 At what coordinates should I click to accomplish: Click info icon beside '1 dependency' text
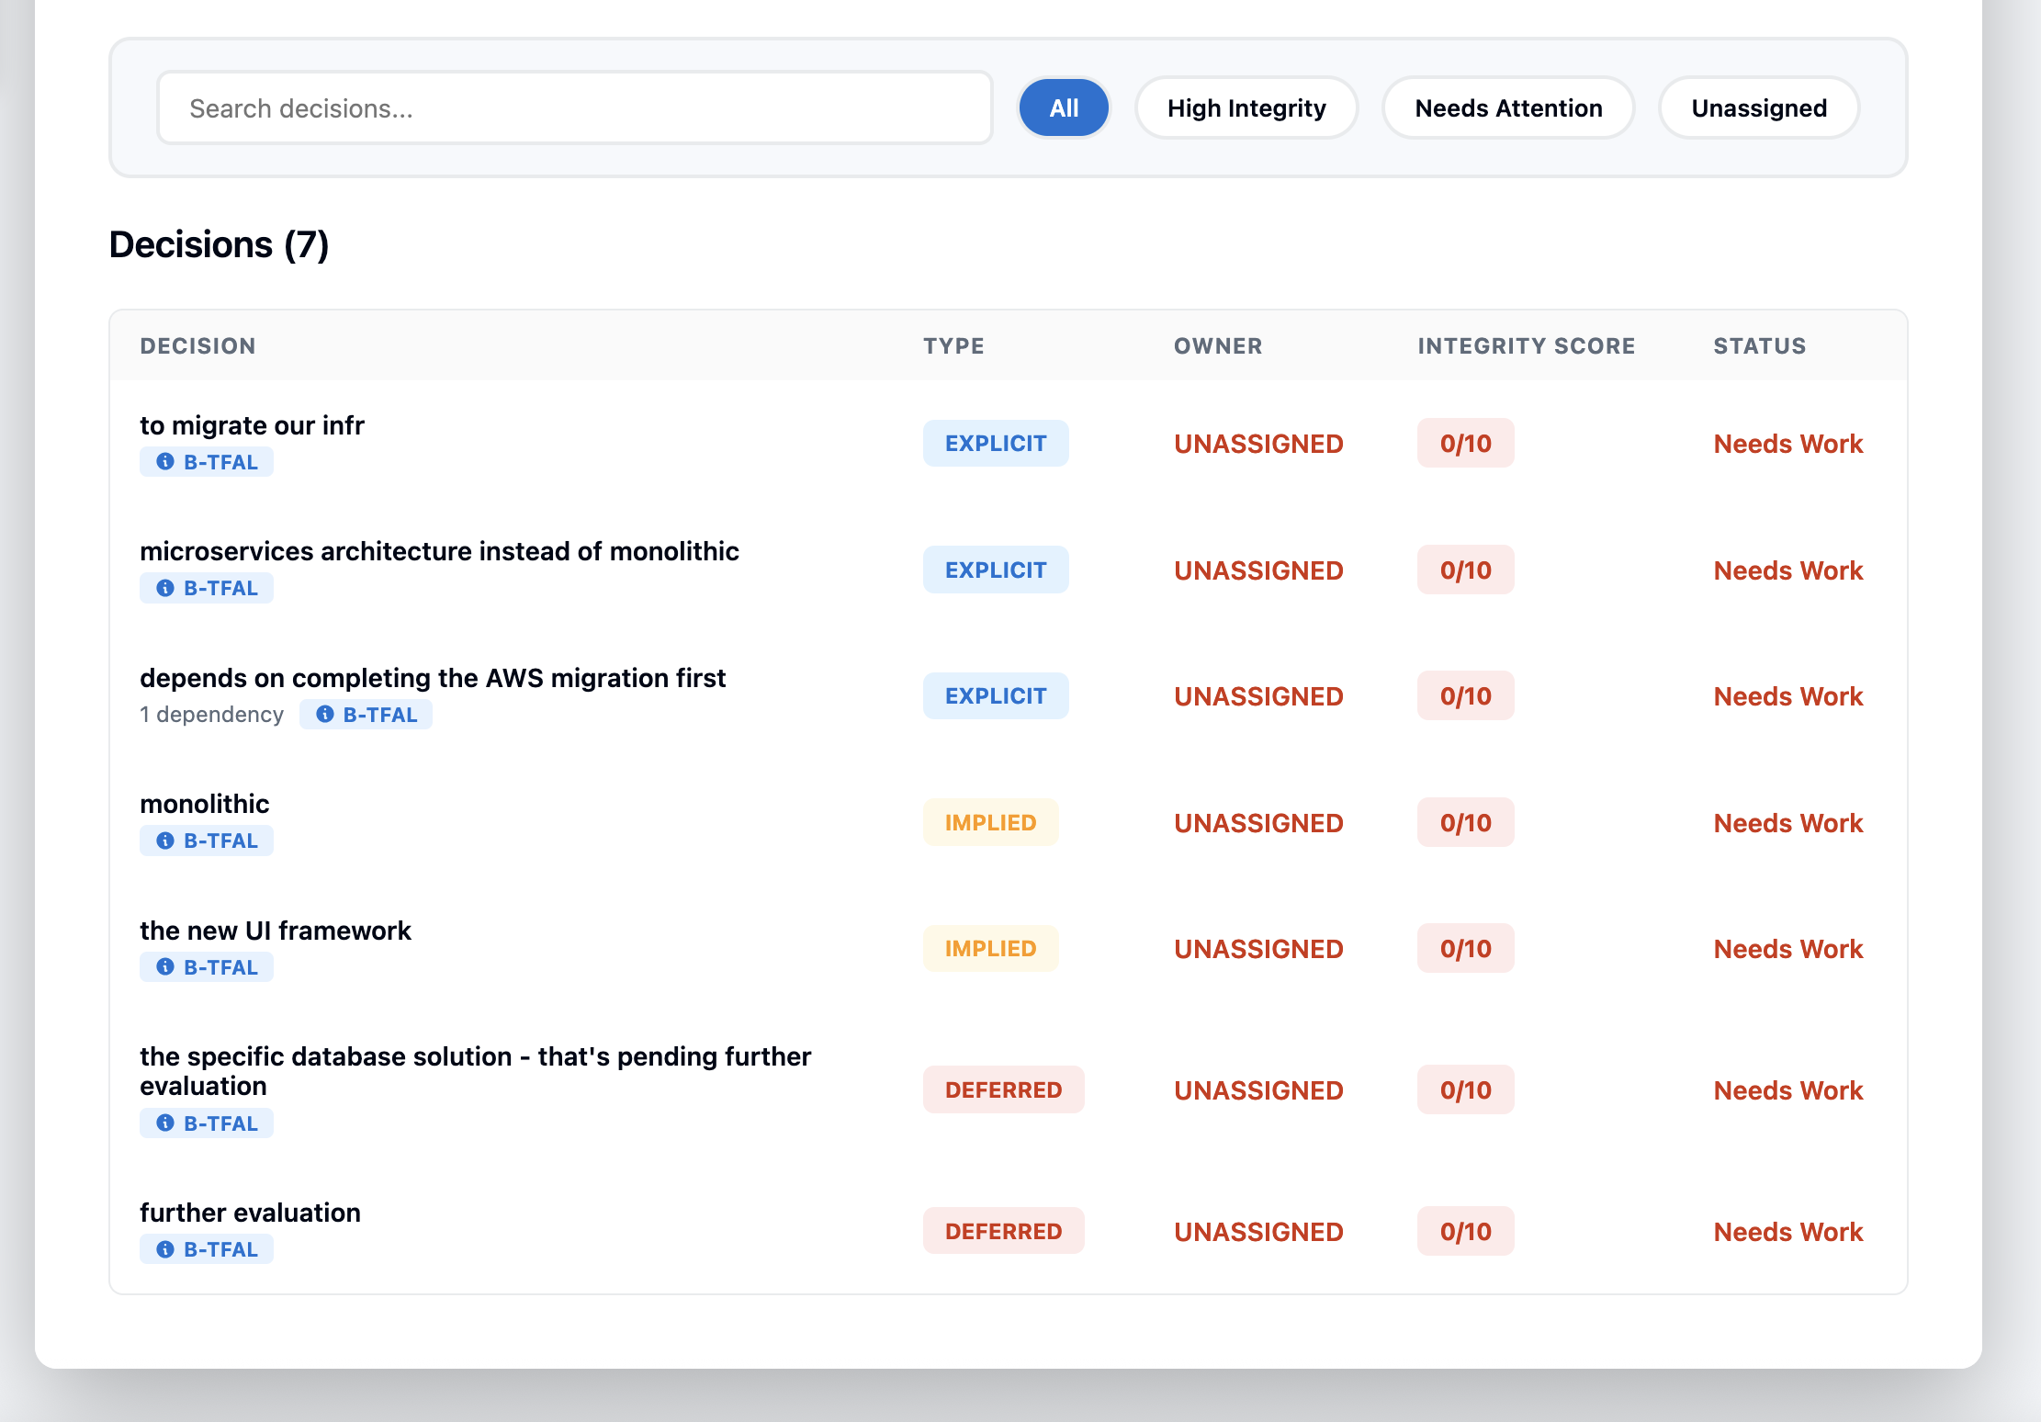pyautogui.click(x=324, y=715)
